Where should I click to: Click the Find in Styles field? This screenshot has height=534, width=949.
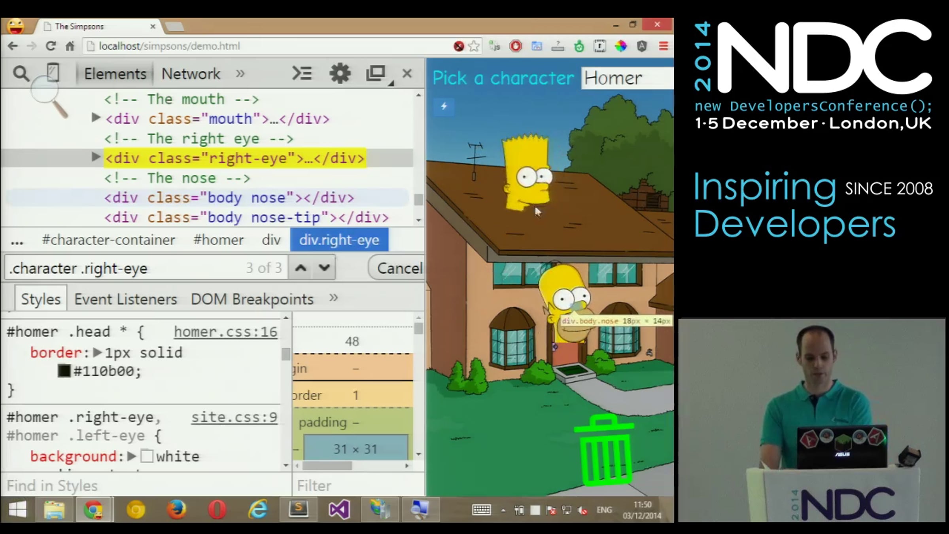(x=146, y=485)
